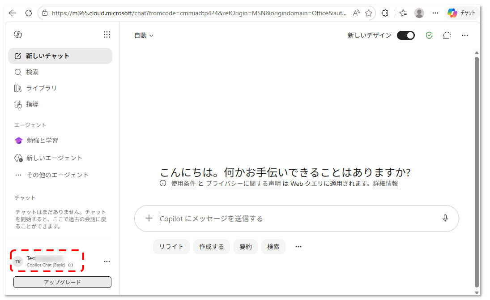This screenshot has width=490, height=300.
Task: Open the app launcher grid icon
Action: (x=107, y=34)
